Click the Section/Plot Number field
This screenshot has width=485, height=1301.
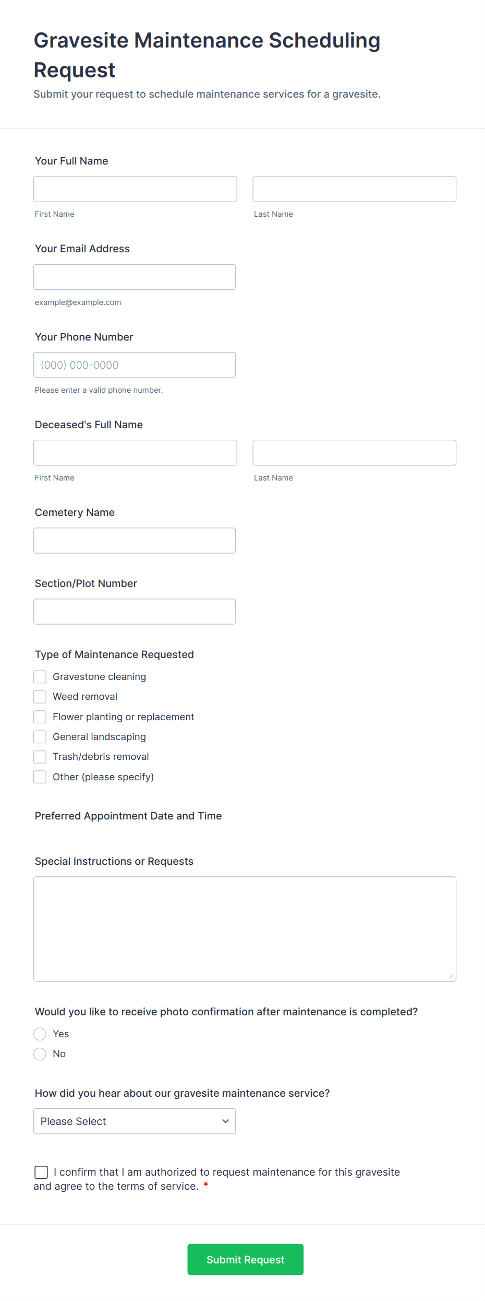click(135, 612)
